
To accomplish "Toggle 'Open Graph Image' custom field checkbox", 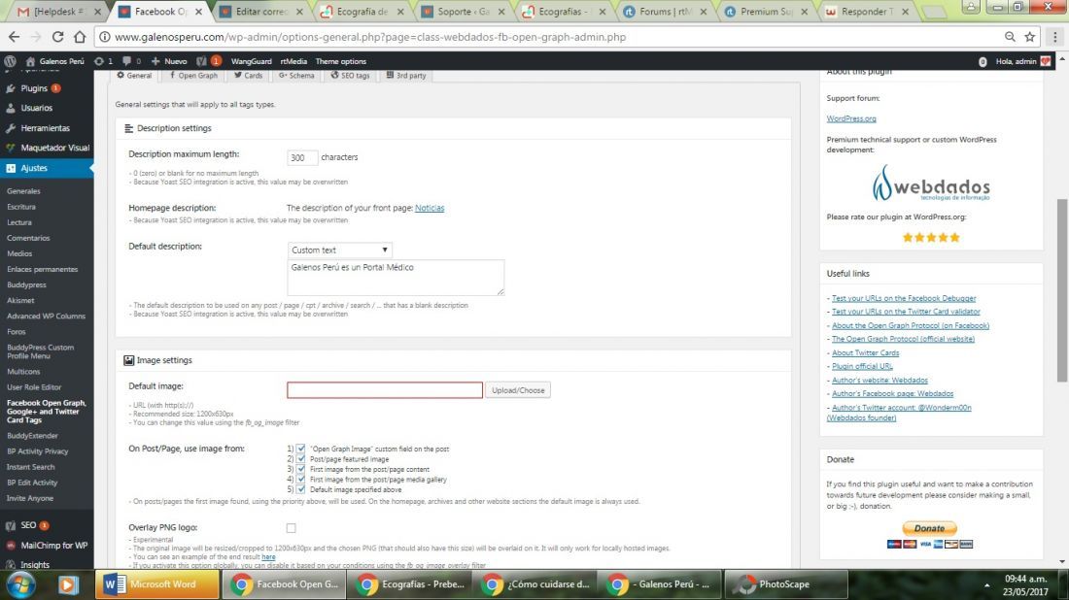I will [300, 449].
